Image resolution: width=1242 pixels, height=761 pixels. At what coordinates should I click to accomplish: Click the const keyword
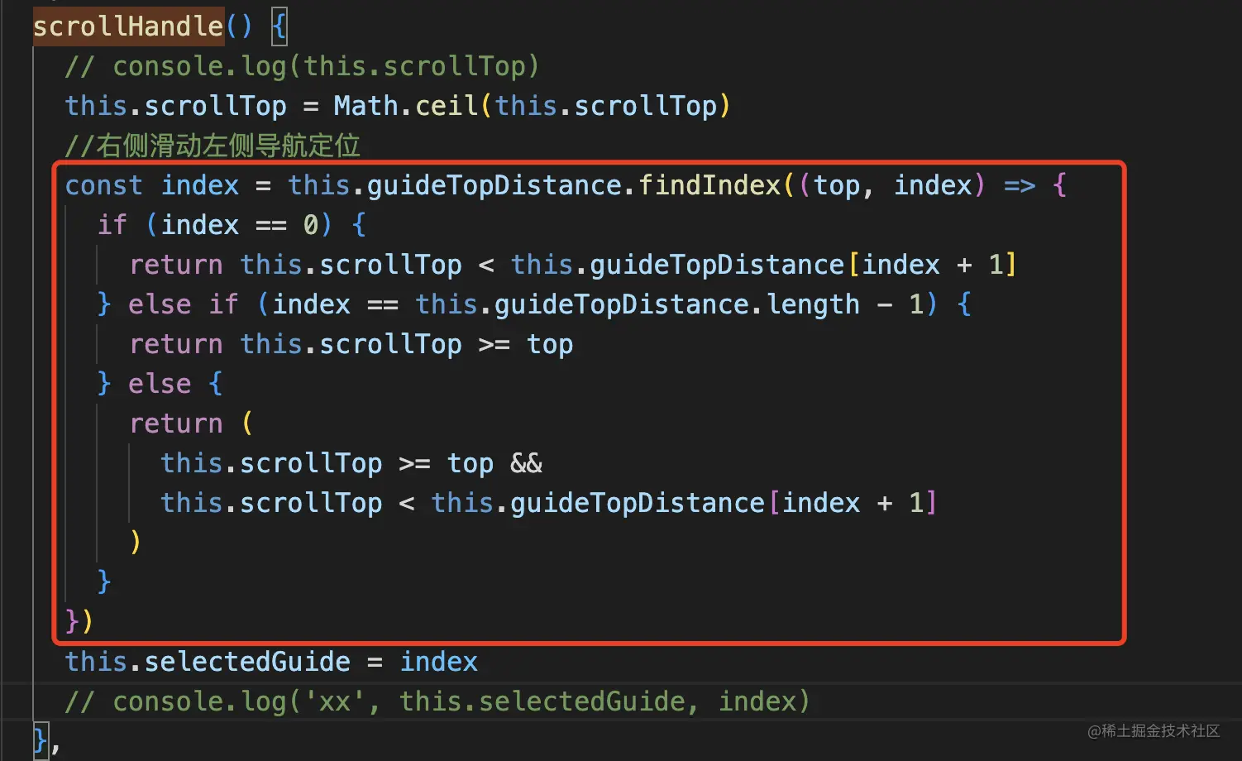tap(103, 185)
